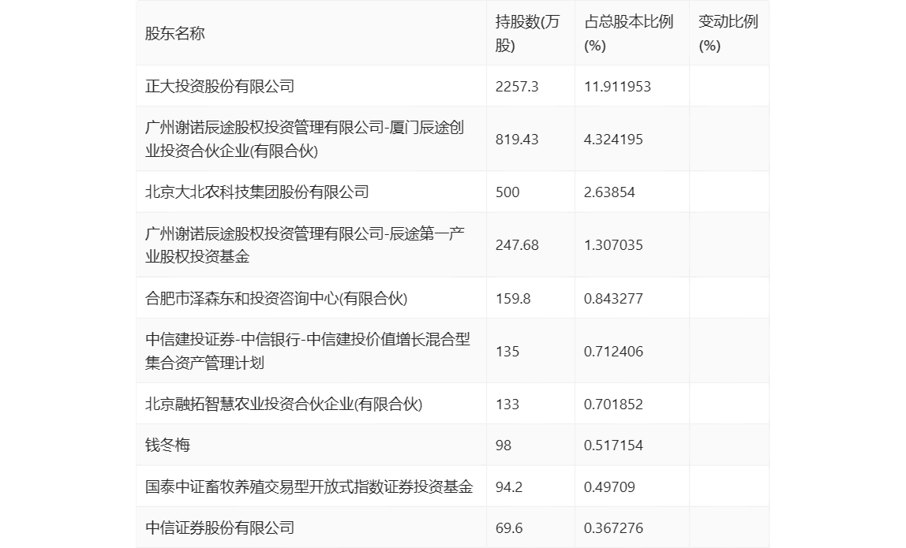The height and width of the screenshot is (548, 906).
Task: Click the percentage 0.843277
Action: pos(613,299)
